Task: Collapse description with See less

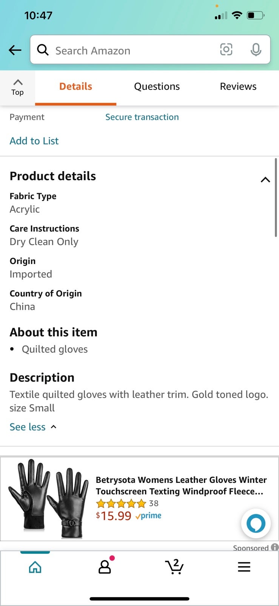Action: [33, 427]
